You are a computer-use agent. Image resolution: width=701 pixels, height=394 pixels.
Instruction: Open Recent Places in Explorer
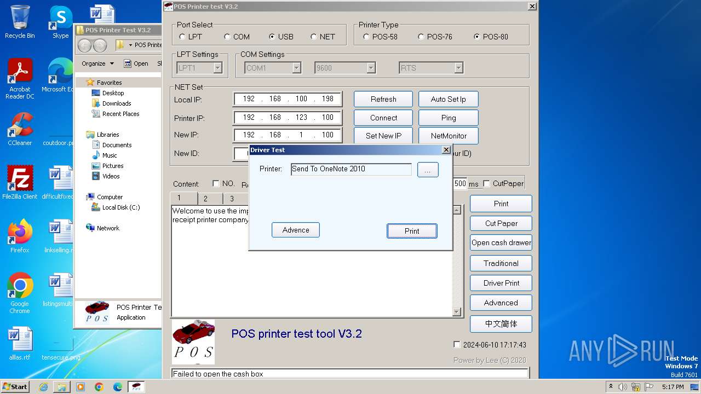[x=120, y=114]
